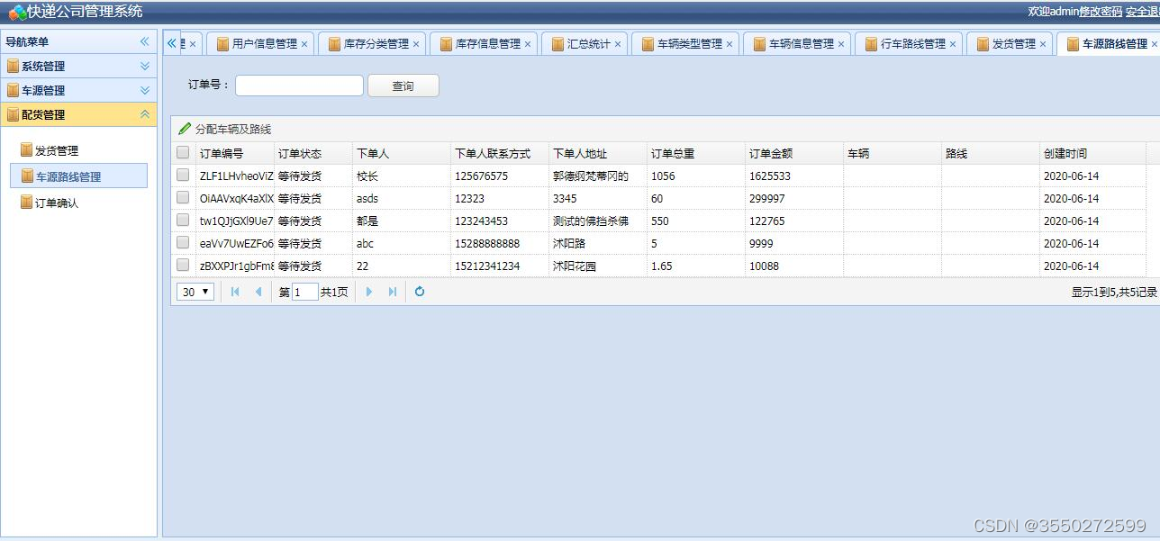Click the refresh icon in the pagination bar

(420, 291)
